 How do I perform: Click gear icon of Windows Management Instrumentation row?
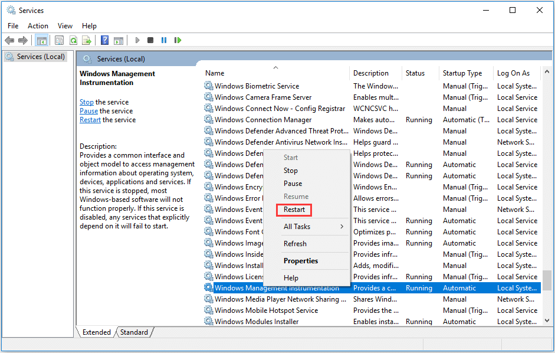click(x=208, y=287)
